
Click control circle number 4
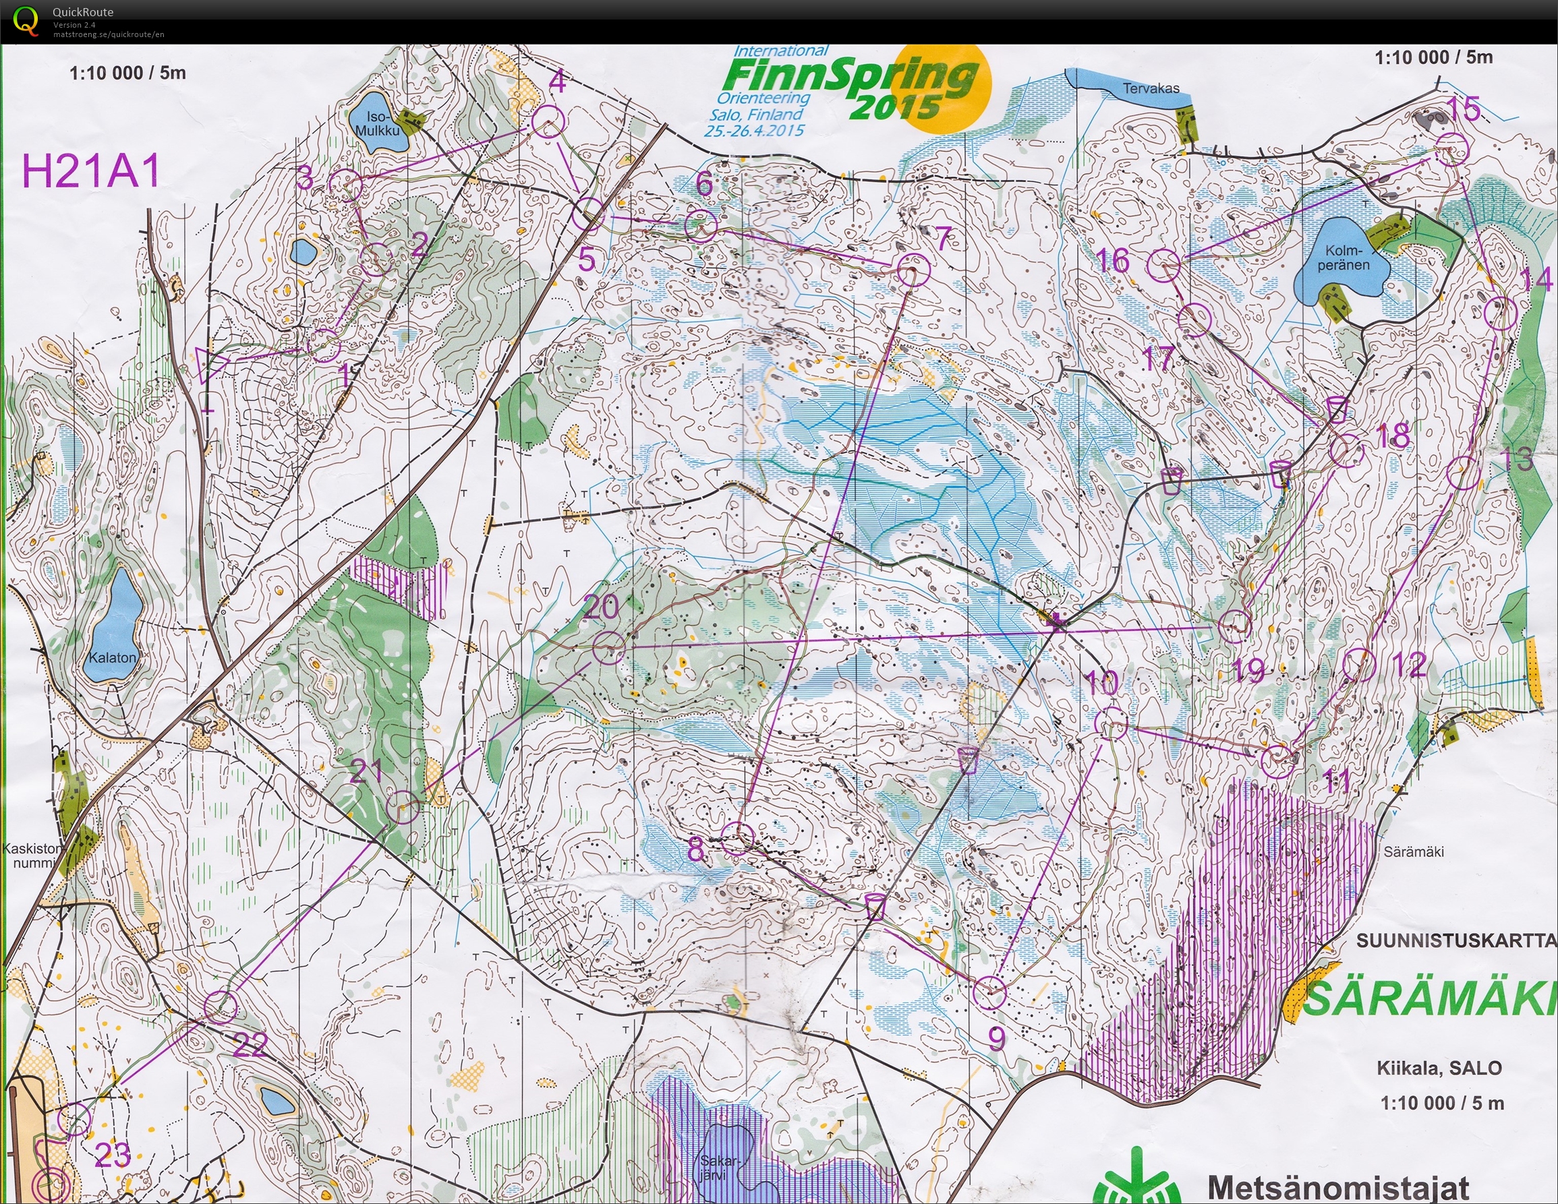pyautogui.click(x=548, y=121)
